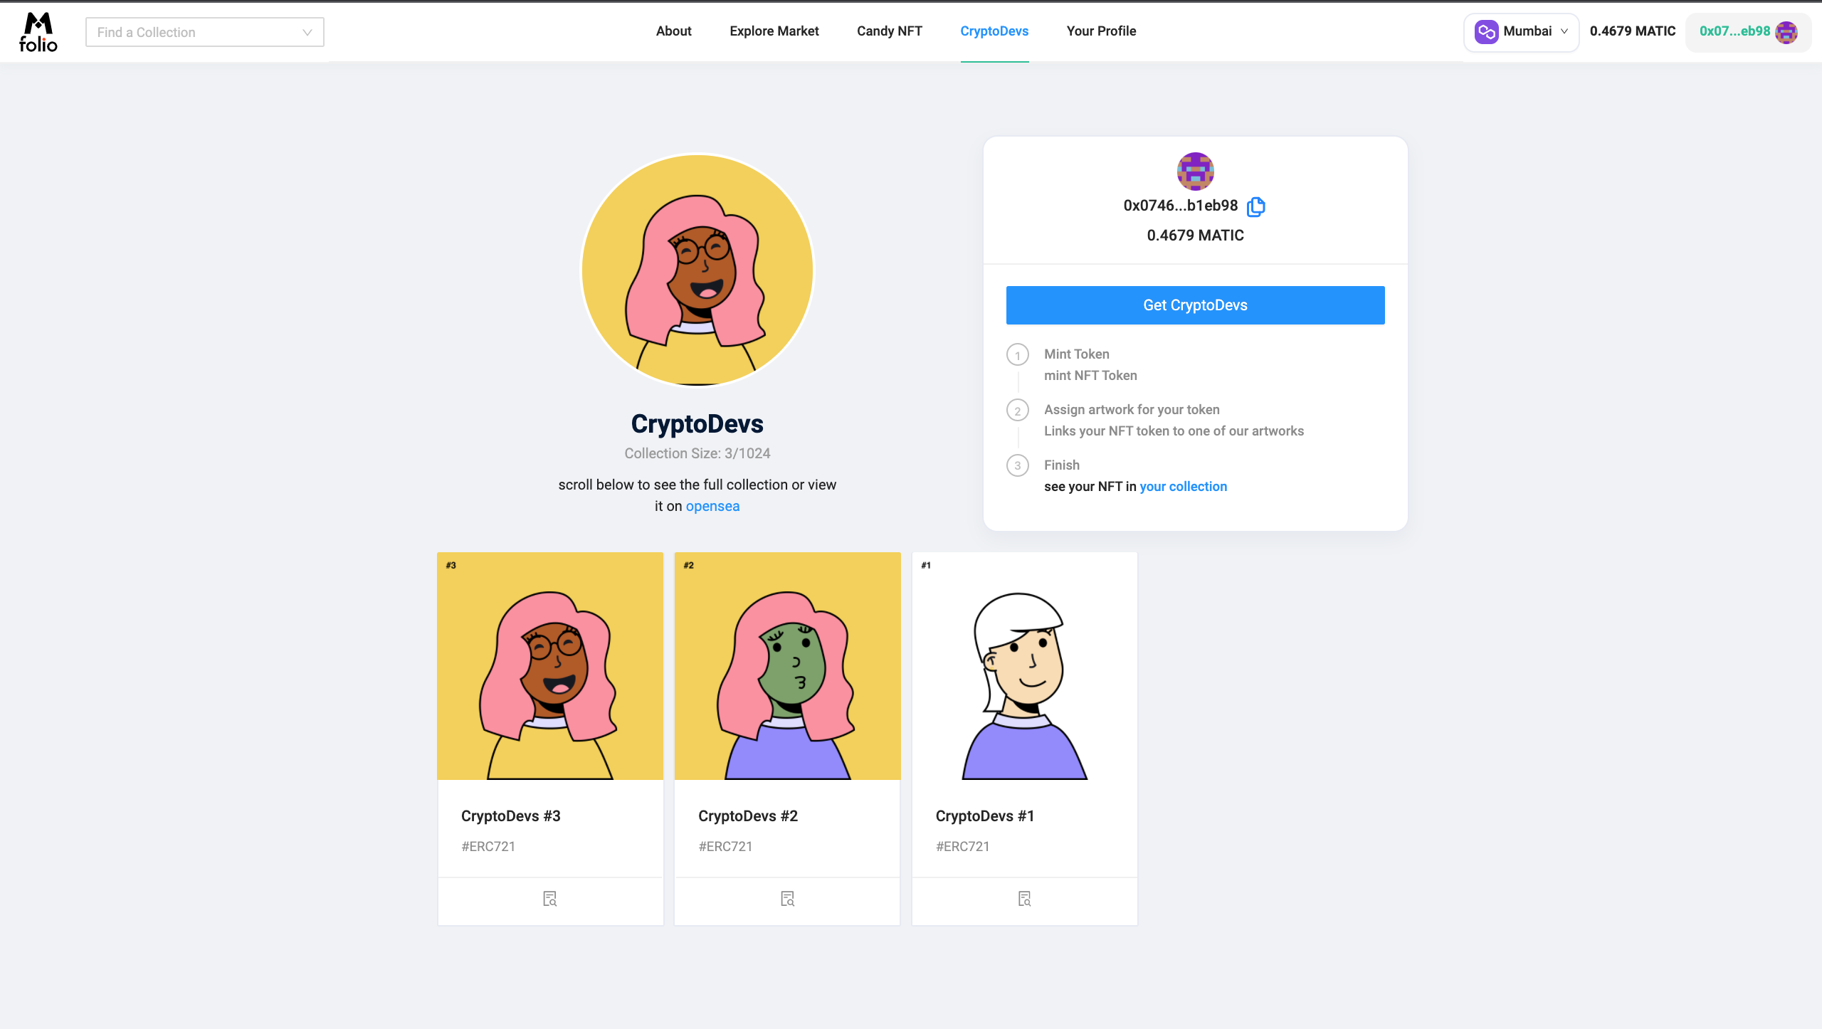Click the step 1 Mint Token circle
This screenshot has width=1822, height=1029.
1017,354
